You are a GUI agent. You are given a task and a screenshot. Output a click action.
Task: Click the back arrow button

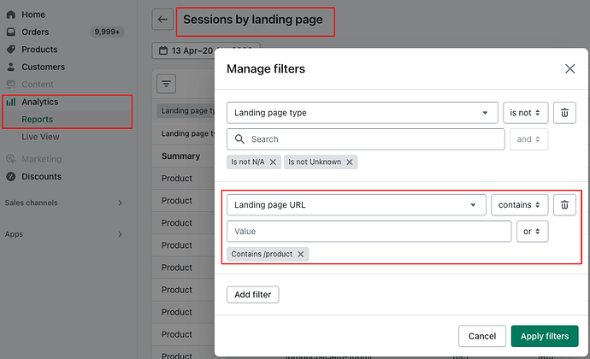point(162,20)
